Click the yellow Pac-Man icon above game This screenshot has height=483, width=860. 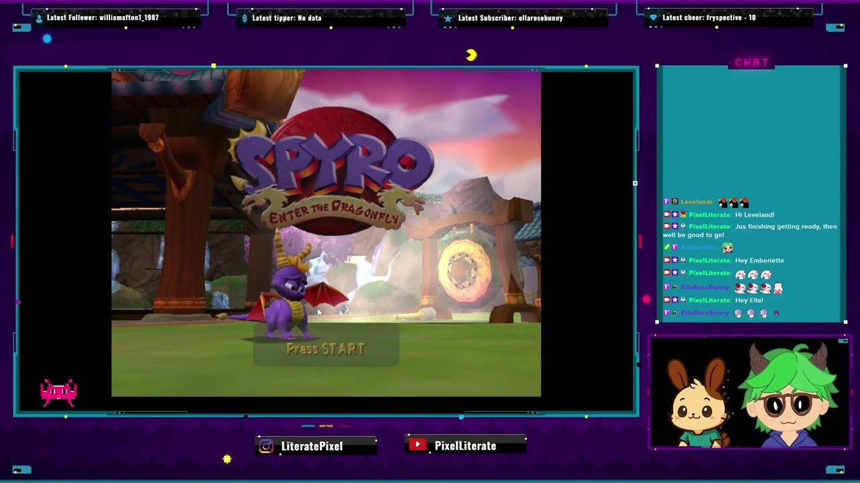(x=471, y=55)
